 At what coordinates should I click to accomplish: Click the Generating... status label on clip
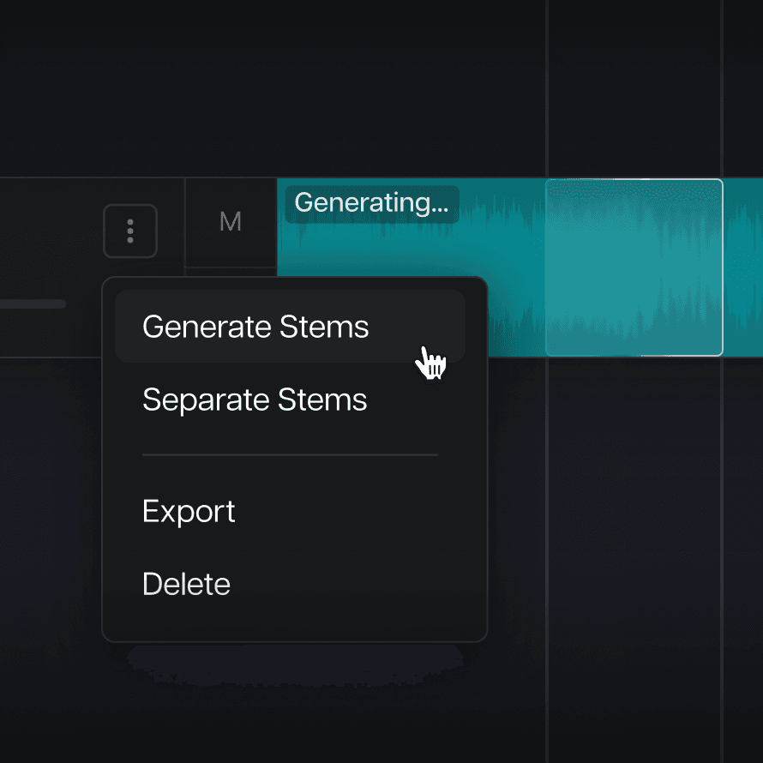pos(372,204)
